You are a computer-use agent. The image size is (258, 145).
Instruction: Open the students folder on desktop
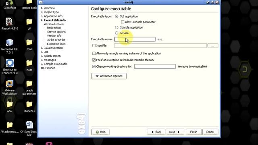click(x=29, y=106)
